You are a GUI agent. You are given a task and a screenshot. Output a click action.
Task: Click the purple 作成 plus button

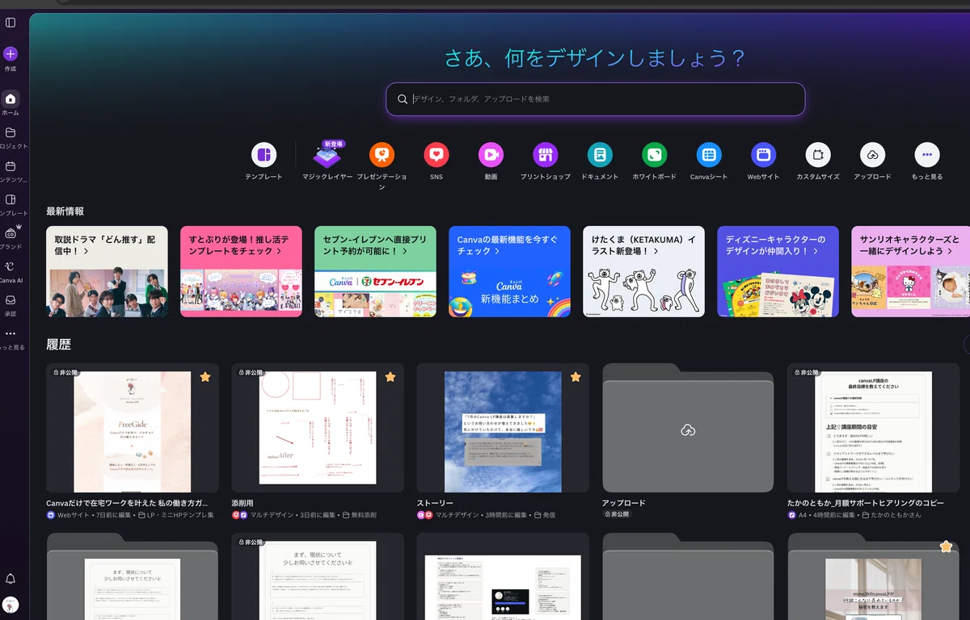[x=11, y=54]
